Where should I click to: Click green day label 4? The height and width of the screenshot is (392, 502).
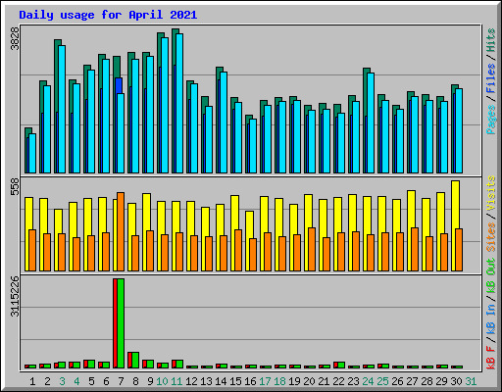tap(76, 381)
